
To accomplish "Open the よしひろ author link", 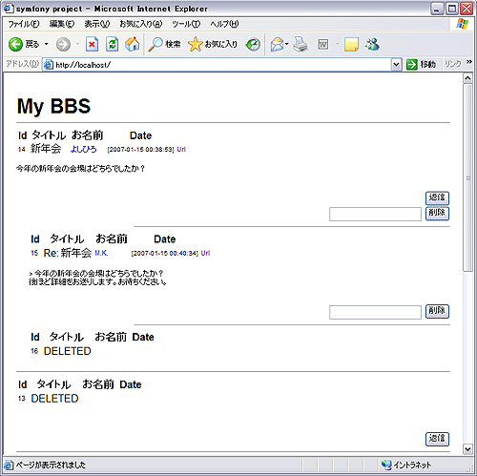I will [x=83, y=149].
